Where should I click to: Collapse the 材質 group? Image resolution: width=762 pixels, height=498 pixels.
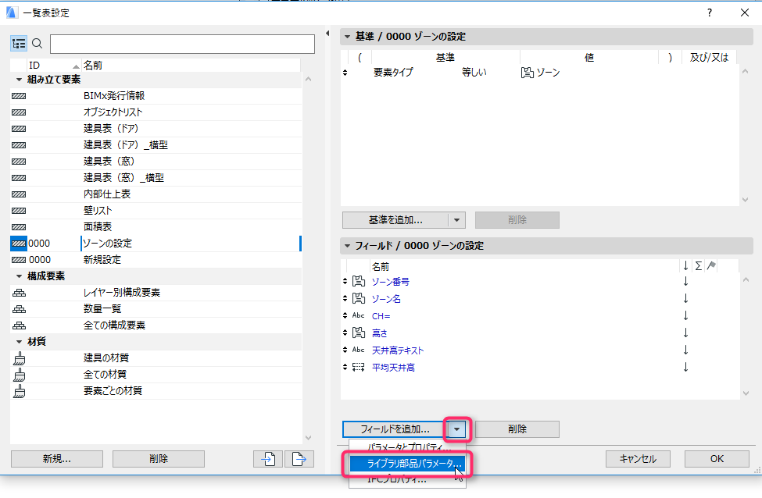(19, 342)
